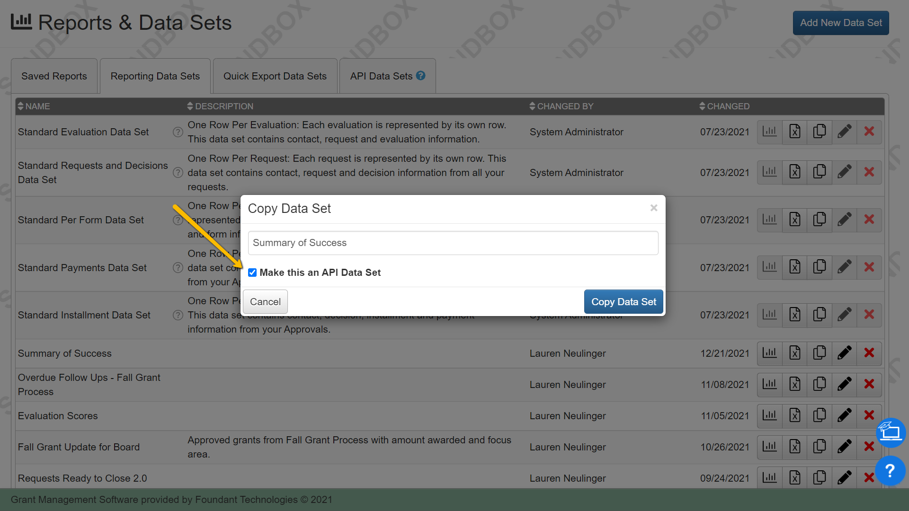
Task: Click Add New Data Set button
Action: [840, 23]
